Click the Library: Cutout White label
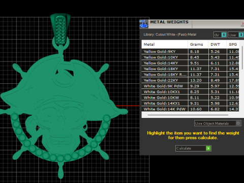 (170, 35)
